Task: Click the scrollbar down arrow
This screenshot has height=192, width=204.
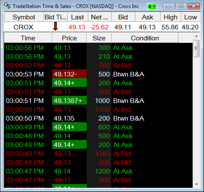Action: click(196, 184)
